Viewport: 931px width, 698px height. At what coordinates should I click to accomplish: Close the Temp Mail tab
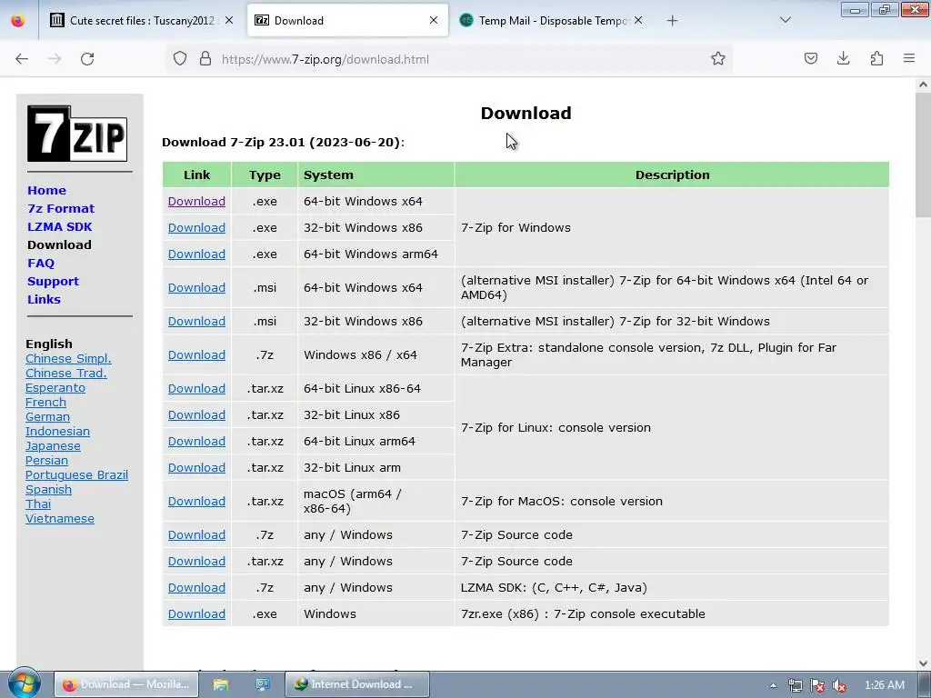(637, 20)
